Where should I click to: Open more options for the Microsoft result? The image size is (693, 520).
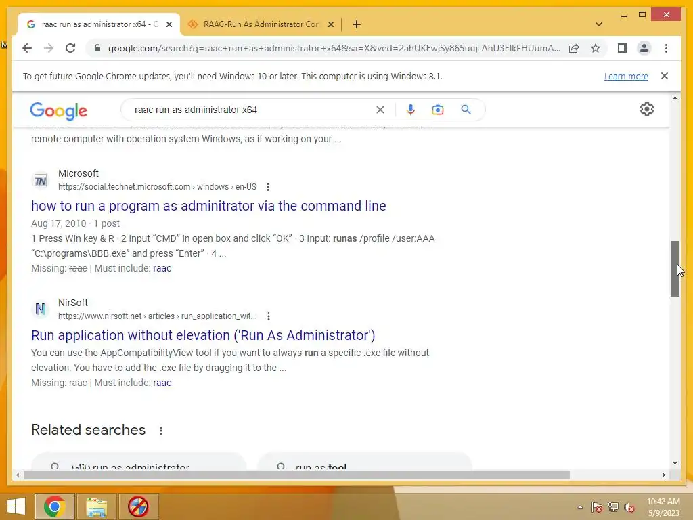(268, 187)
